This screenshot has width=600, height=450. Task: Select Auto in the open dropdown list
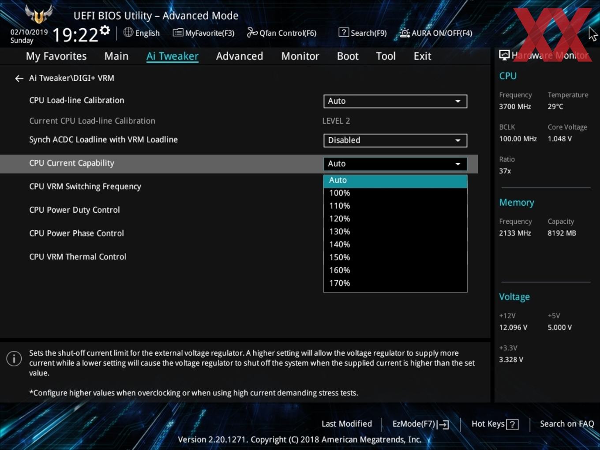[x=395, y=180]
